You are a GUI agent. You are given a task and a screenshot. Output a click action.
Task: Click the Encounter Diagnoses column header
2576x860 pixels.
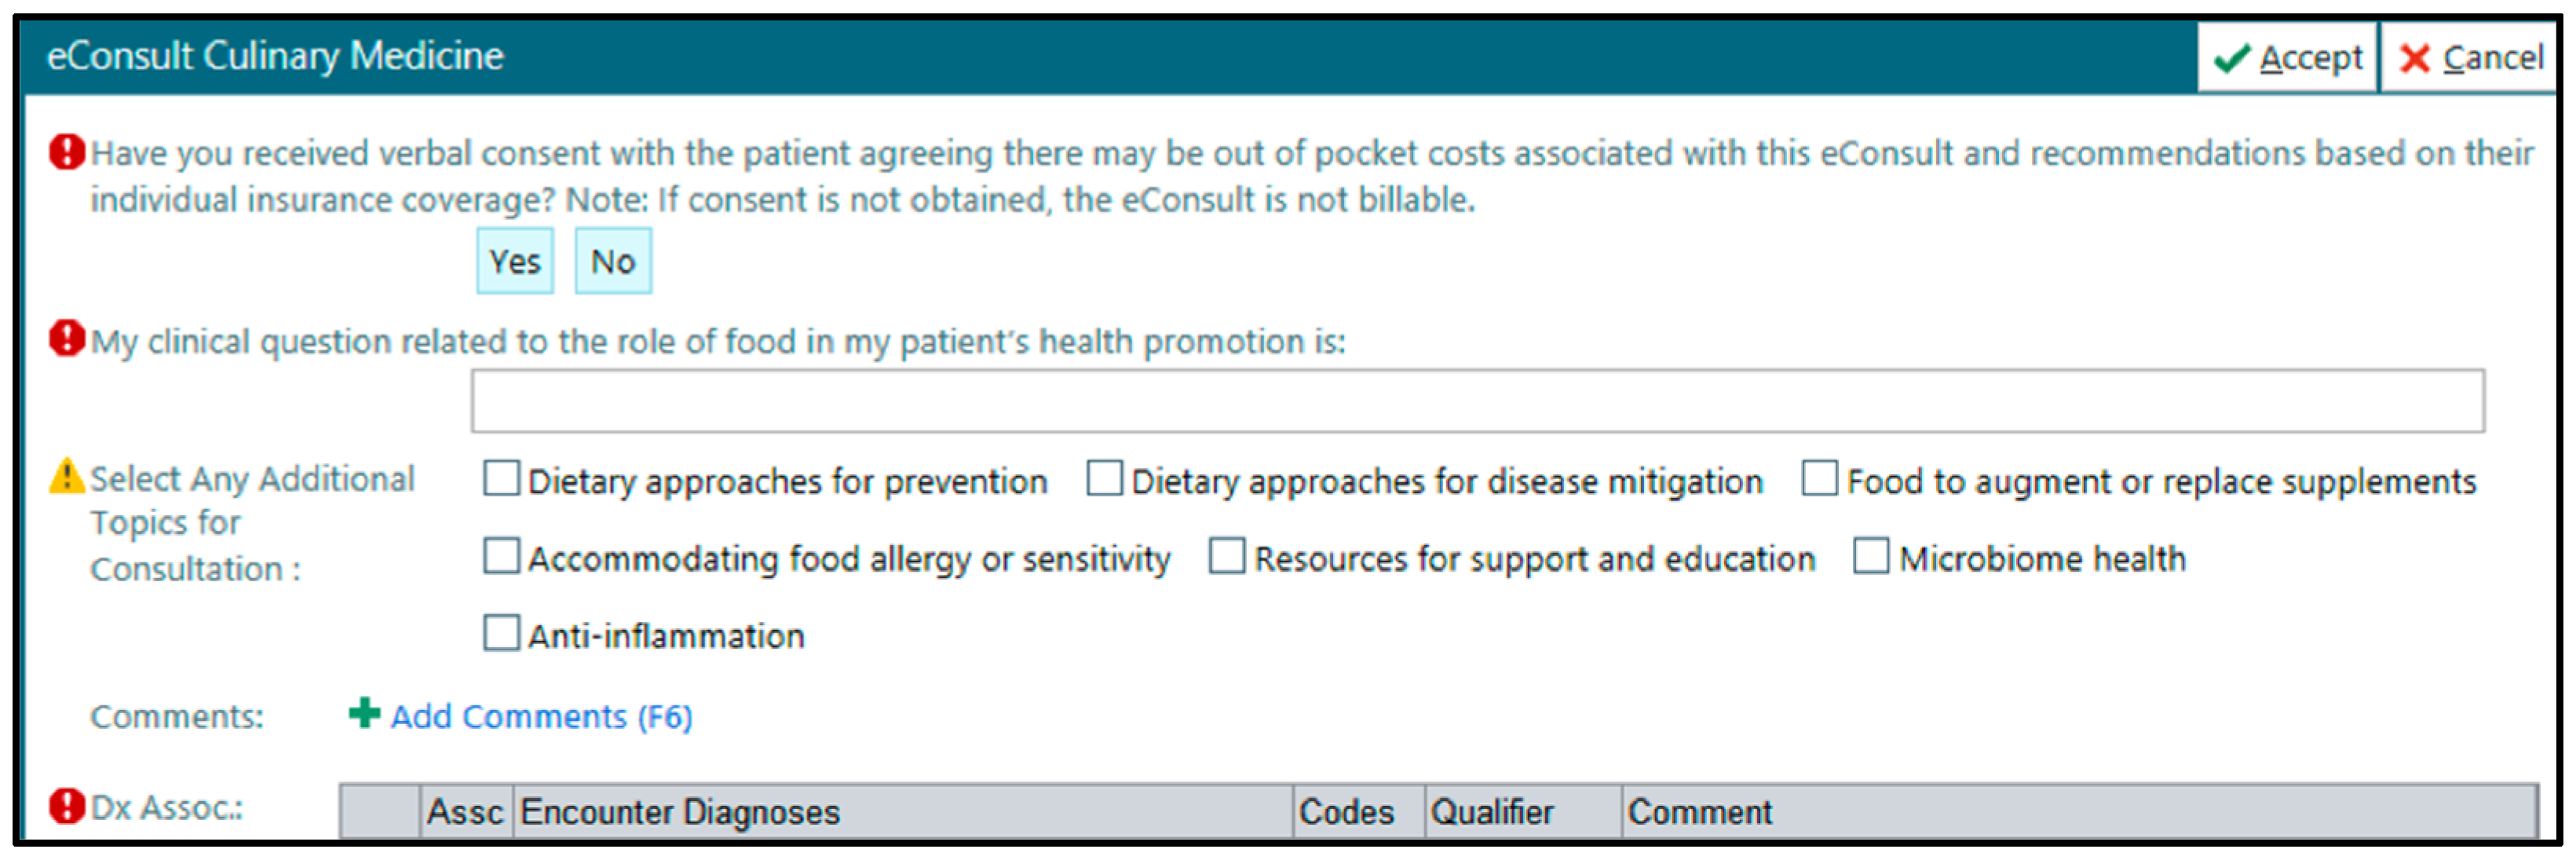680,812
